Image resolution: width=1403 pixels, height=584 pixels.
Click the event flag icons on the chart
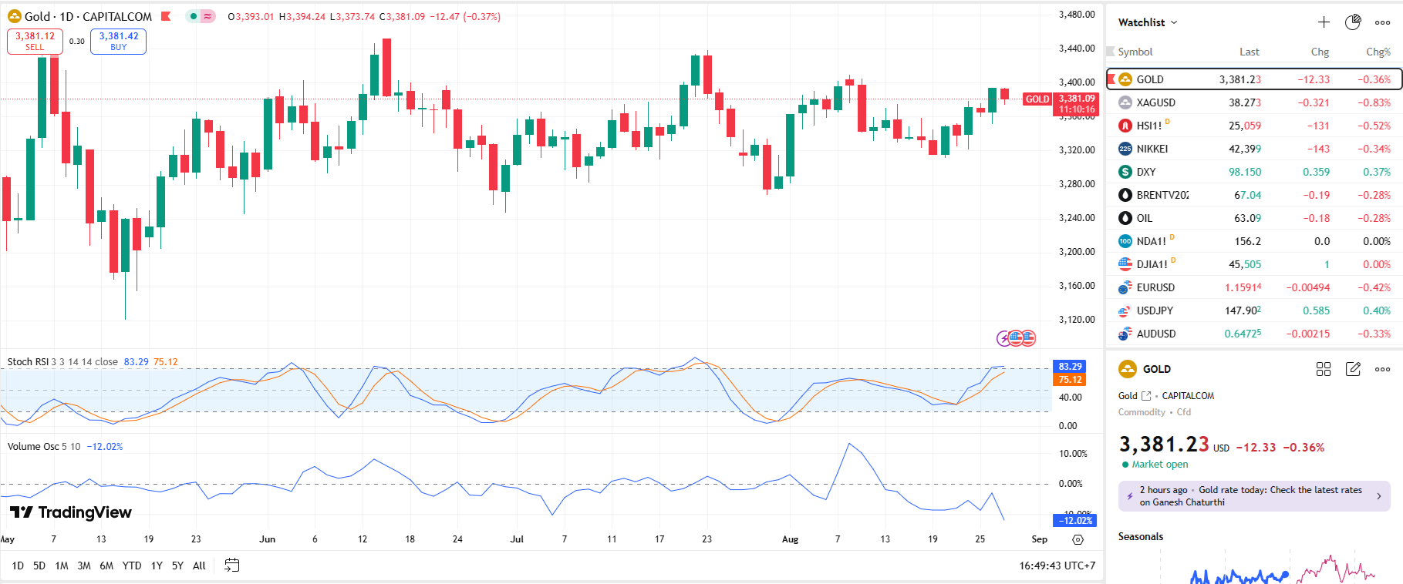1017,337
